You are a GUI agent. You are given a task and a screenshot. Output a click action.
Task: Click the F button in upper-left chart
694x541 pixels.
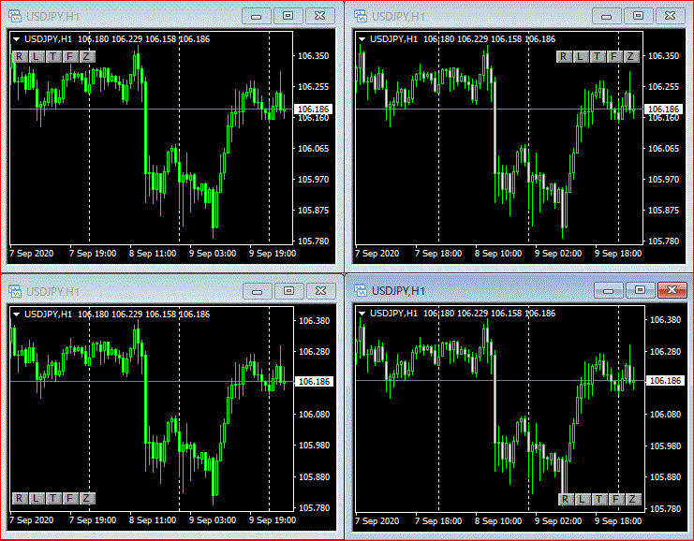click(70, 56)
